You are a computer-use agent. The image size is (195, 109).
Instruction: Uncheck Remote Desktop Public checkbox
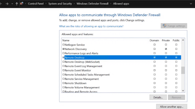coord(176,57)
